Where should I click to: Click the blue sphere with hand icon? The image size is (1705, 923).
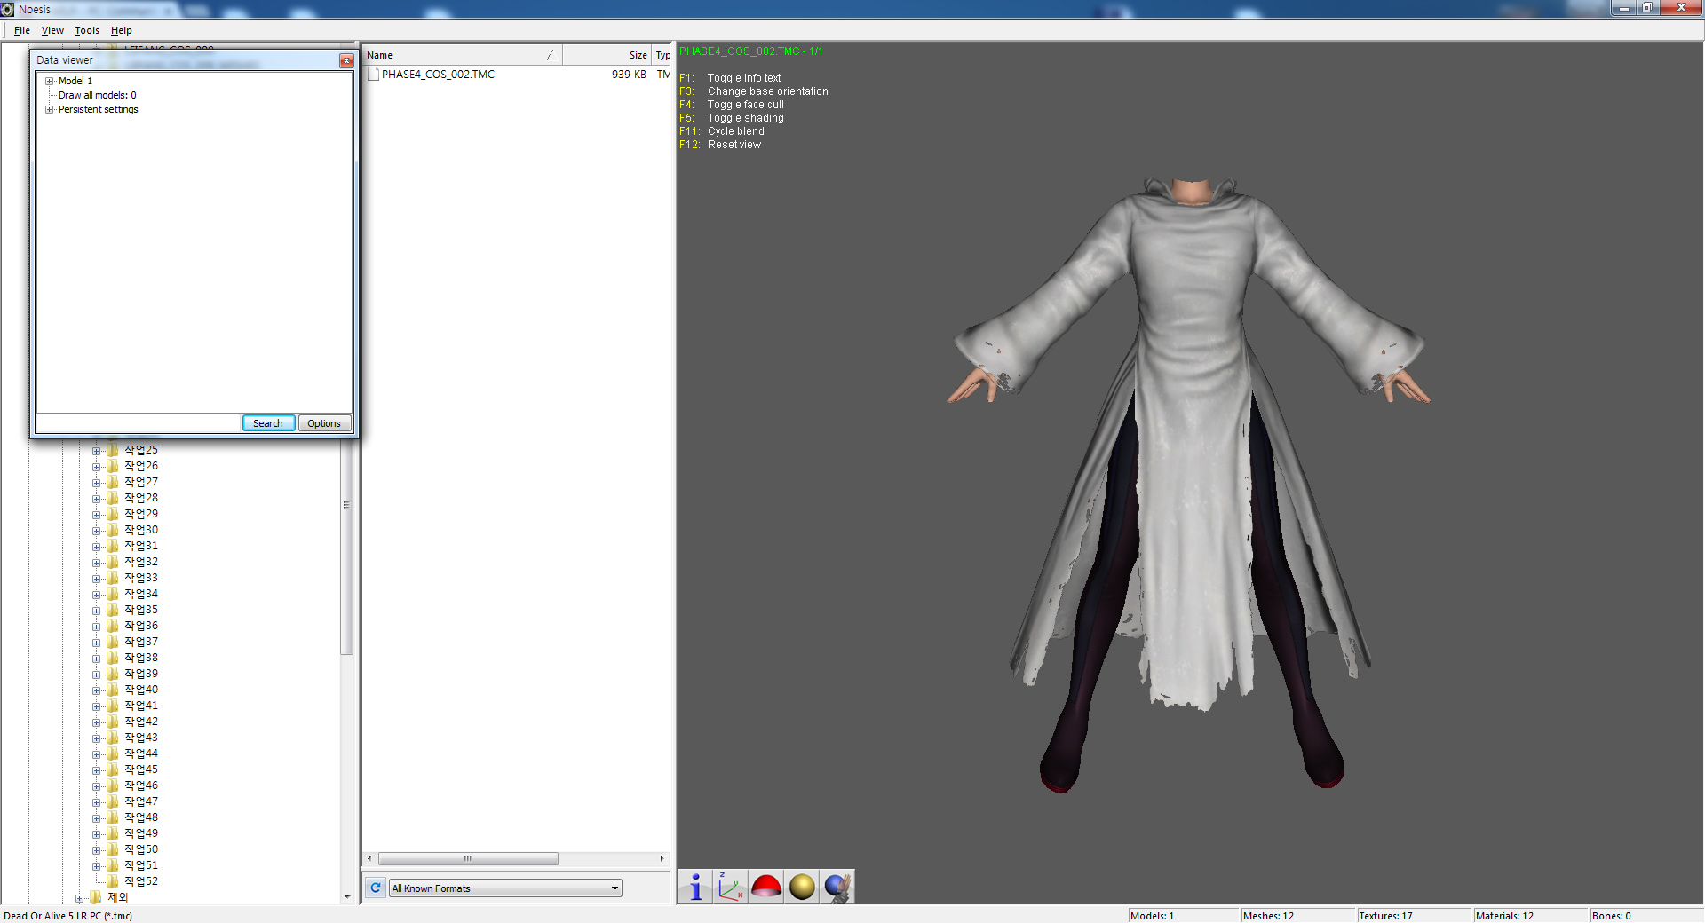point(837,887)
